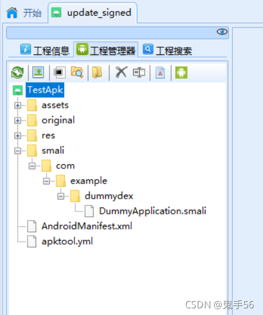Select the com tree label
263x315 pixels.
[x=65, y=166]
